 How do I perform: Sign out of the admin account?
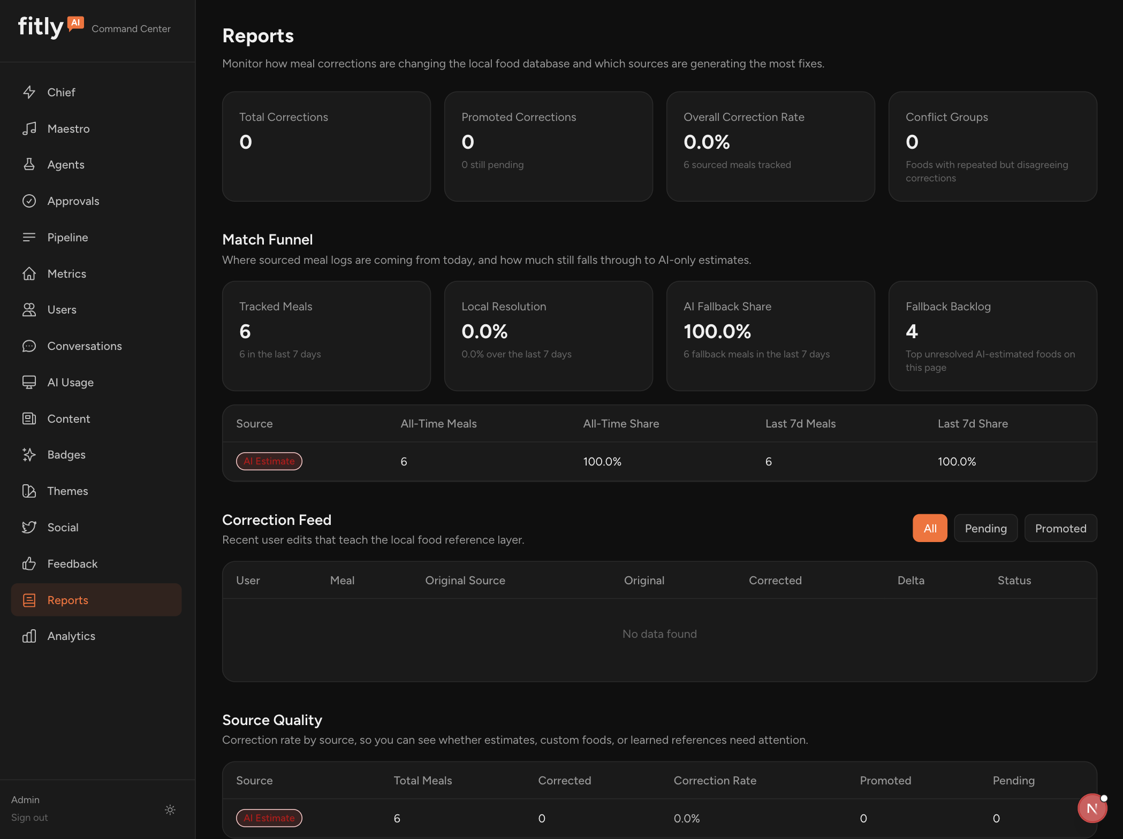coord(29,817)
